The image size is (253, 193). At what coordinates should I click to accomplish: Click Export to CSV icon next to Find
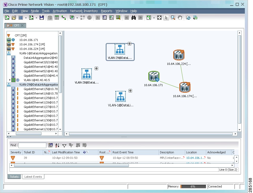(50, 145)
